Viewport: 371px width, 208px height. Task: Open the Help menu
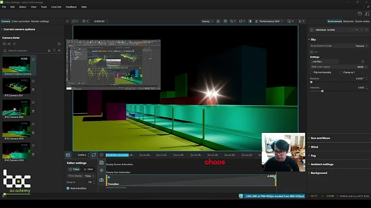tap(84, 7)
